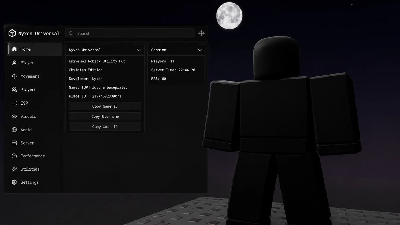Click the Movement arrows icon in sidebar

click(14, 76)
